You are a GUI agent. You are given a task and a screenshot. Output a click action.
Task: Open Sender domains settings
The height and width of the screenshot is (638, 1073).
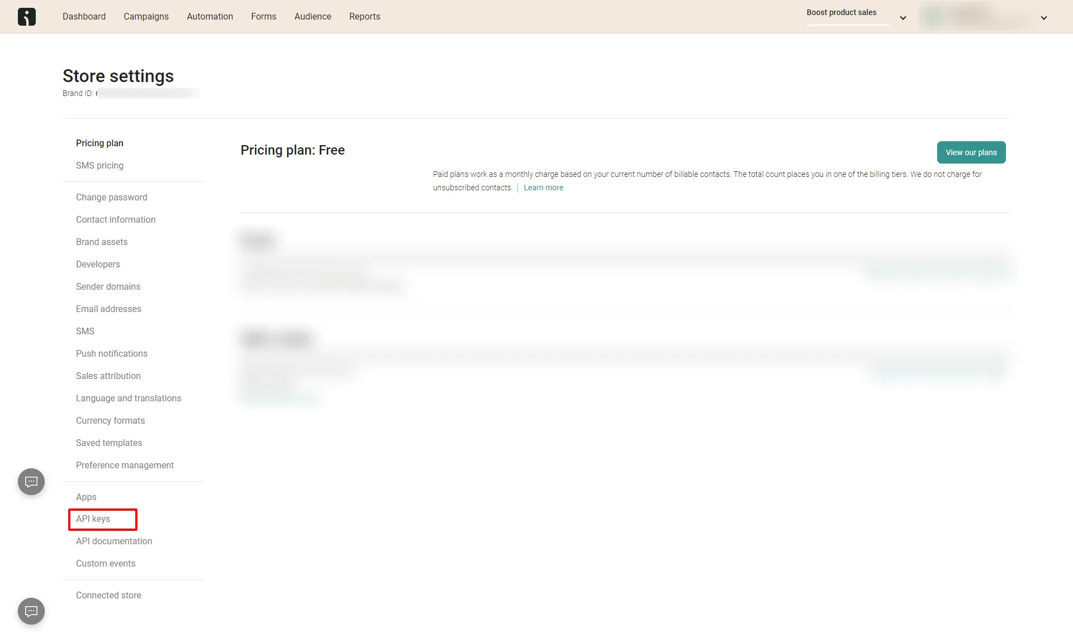click(108, 287)
